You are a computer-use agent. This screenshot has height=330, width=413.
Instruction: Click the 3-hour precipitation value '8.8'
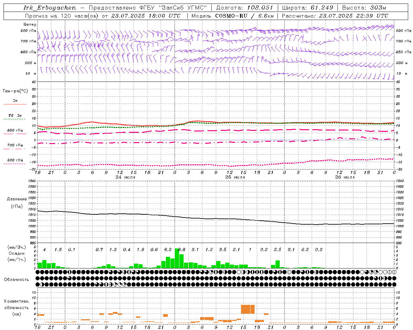pos(182,250)
